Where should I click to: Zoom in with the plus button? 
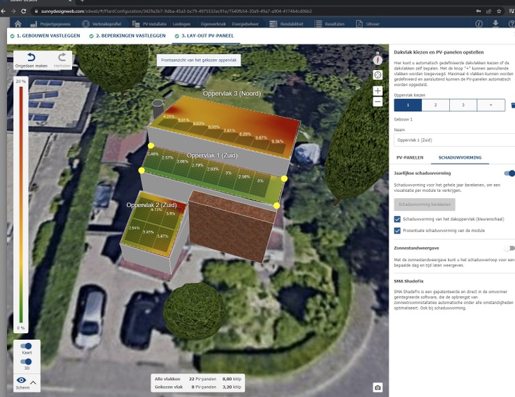click(378, 91)
